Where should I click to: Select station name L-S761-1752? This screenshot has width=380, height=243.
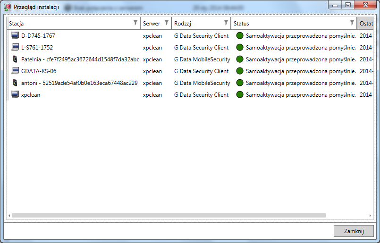point(37,47)
